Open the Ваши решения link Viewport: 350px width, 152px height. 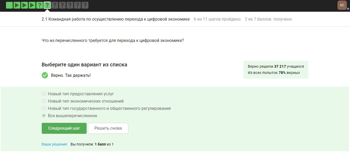tap(54, 144)
